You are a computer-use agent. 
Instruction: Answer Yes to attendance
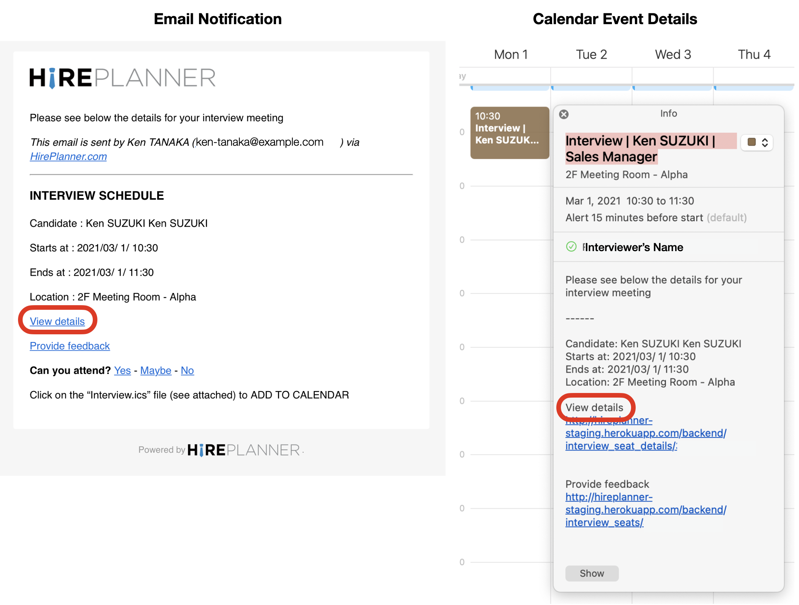tap(122, 370)
